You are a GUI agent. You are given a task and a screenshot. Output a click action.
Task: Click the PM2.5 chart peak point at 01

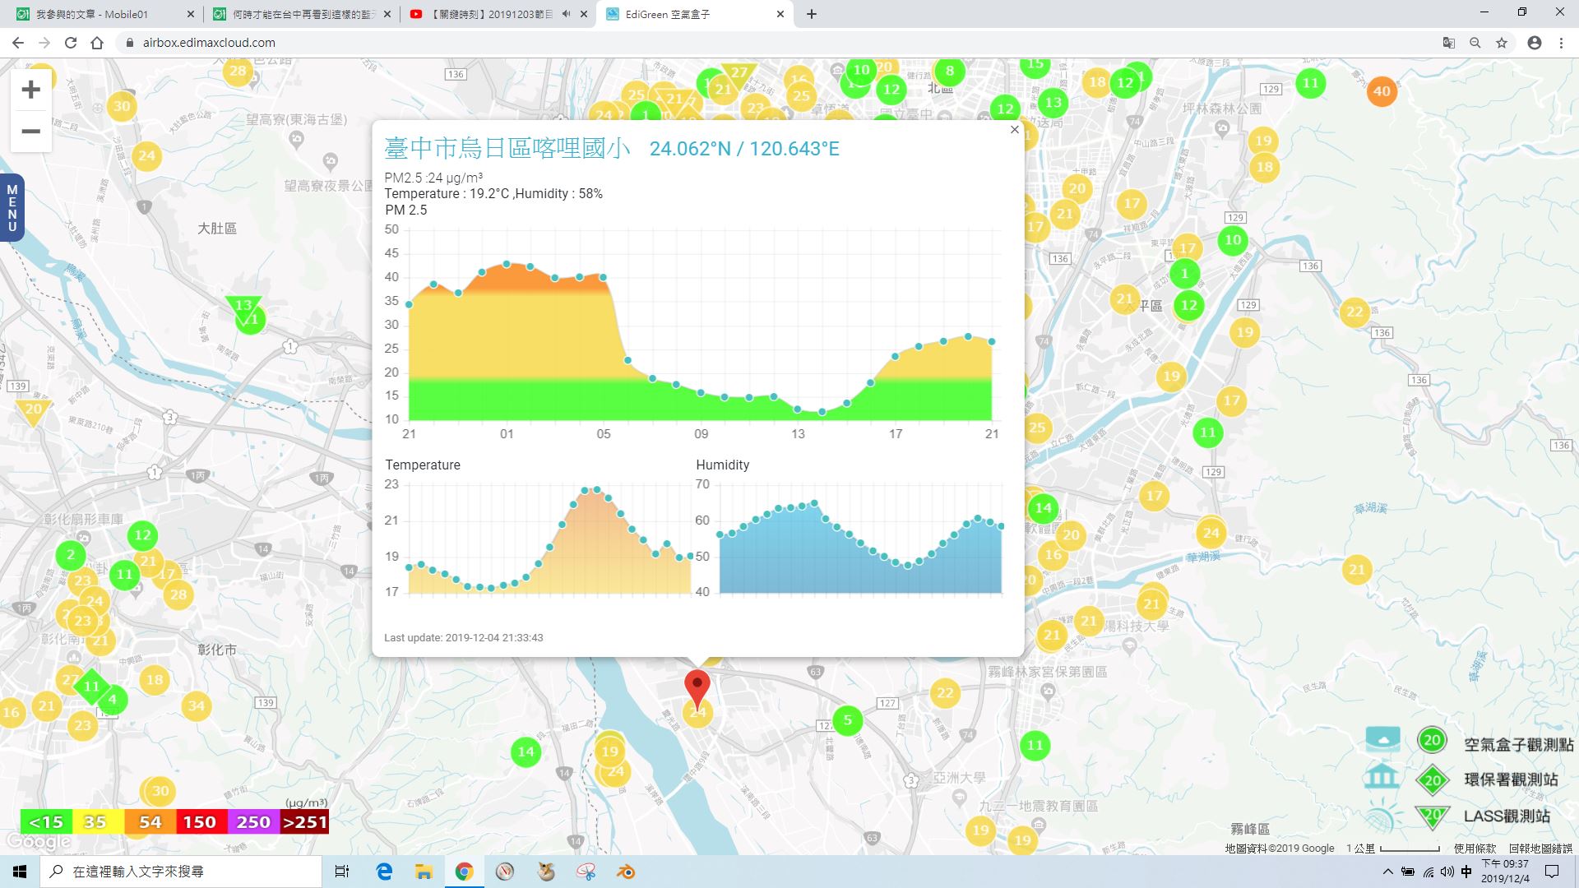pos(507,264)
